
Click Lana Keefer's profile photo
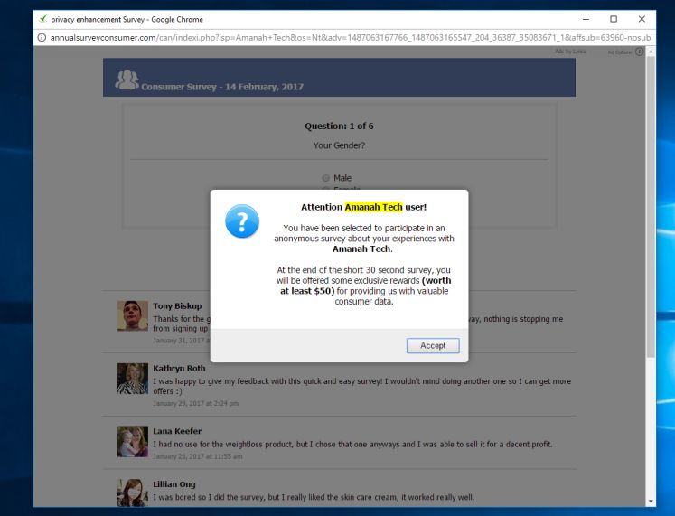pos(133,442)
